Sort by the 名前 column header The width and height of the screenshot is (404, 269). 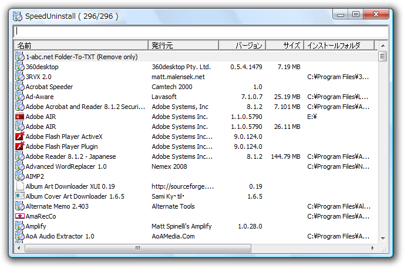[x=81, y=46]
